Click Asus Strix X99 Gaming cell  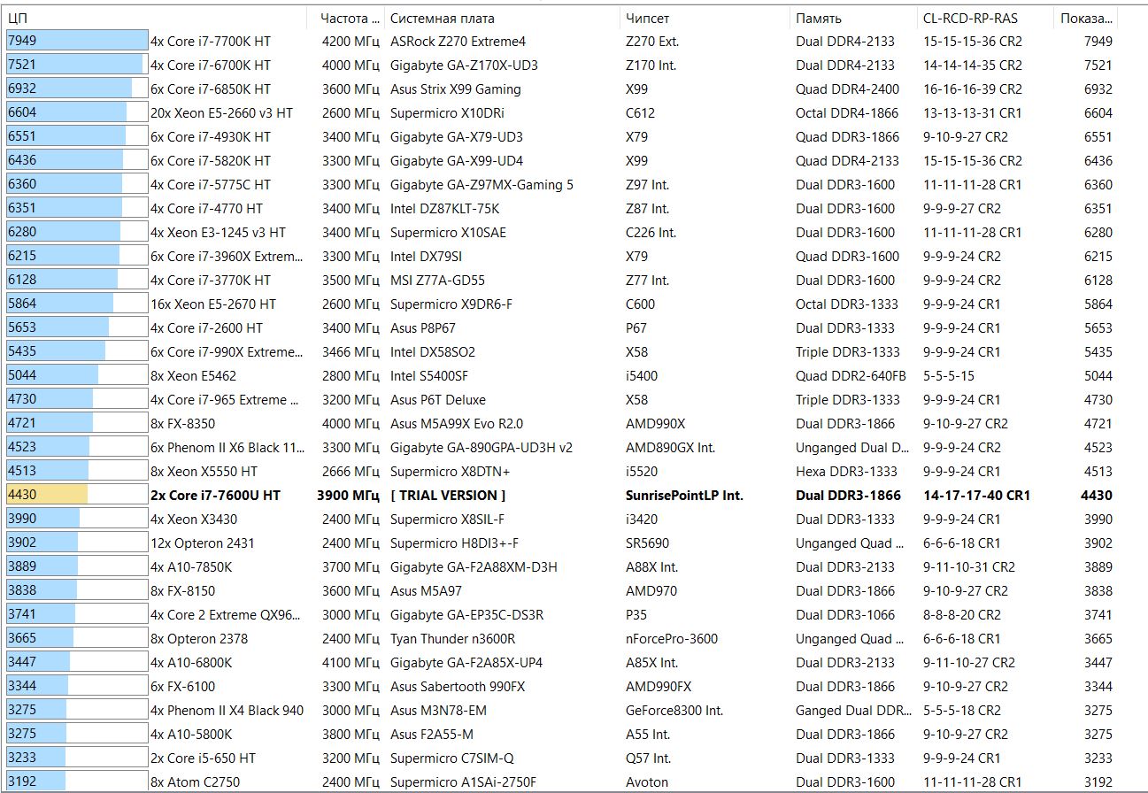click(x=455, y=89)
